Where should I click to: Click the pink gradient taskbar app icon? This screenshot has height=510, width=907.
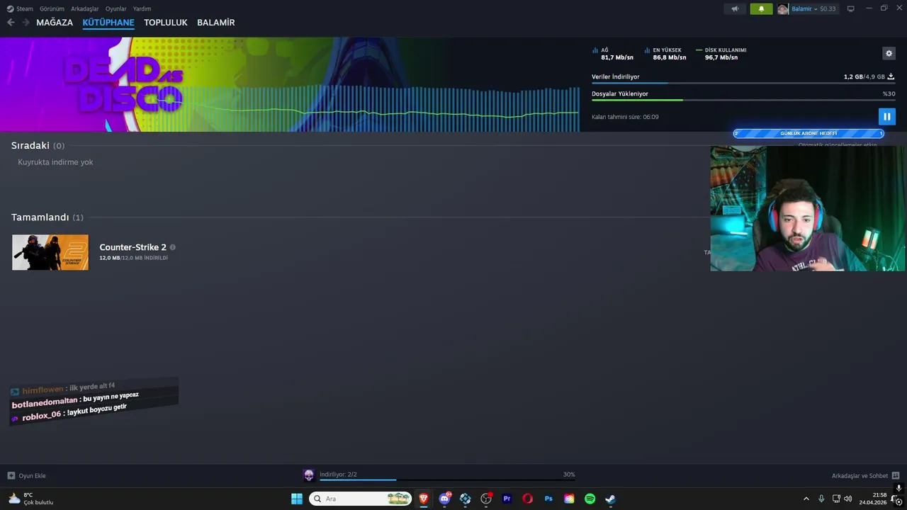tap(569, 499)
